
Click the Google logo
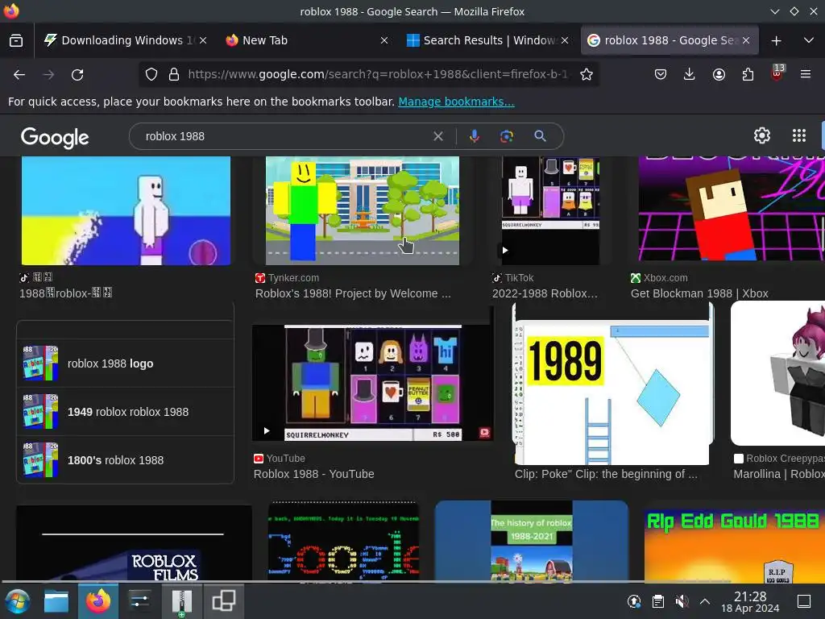55,137
